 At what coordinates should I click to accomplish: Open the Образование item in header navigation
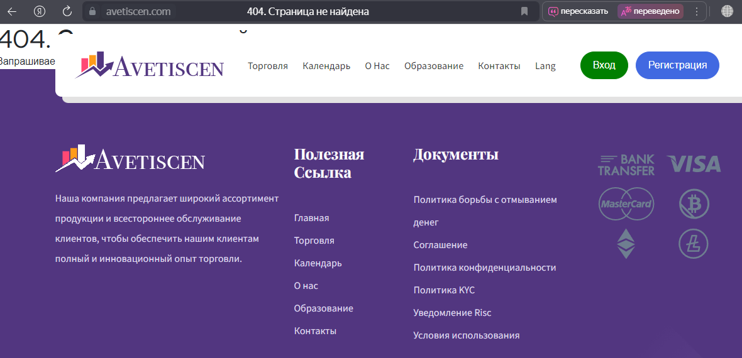pyautogui.click(x=433, y=66)
